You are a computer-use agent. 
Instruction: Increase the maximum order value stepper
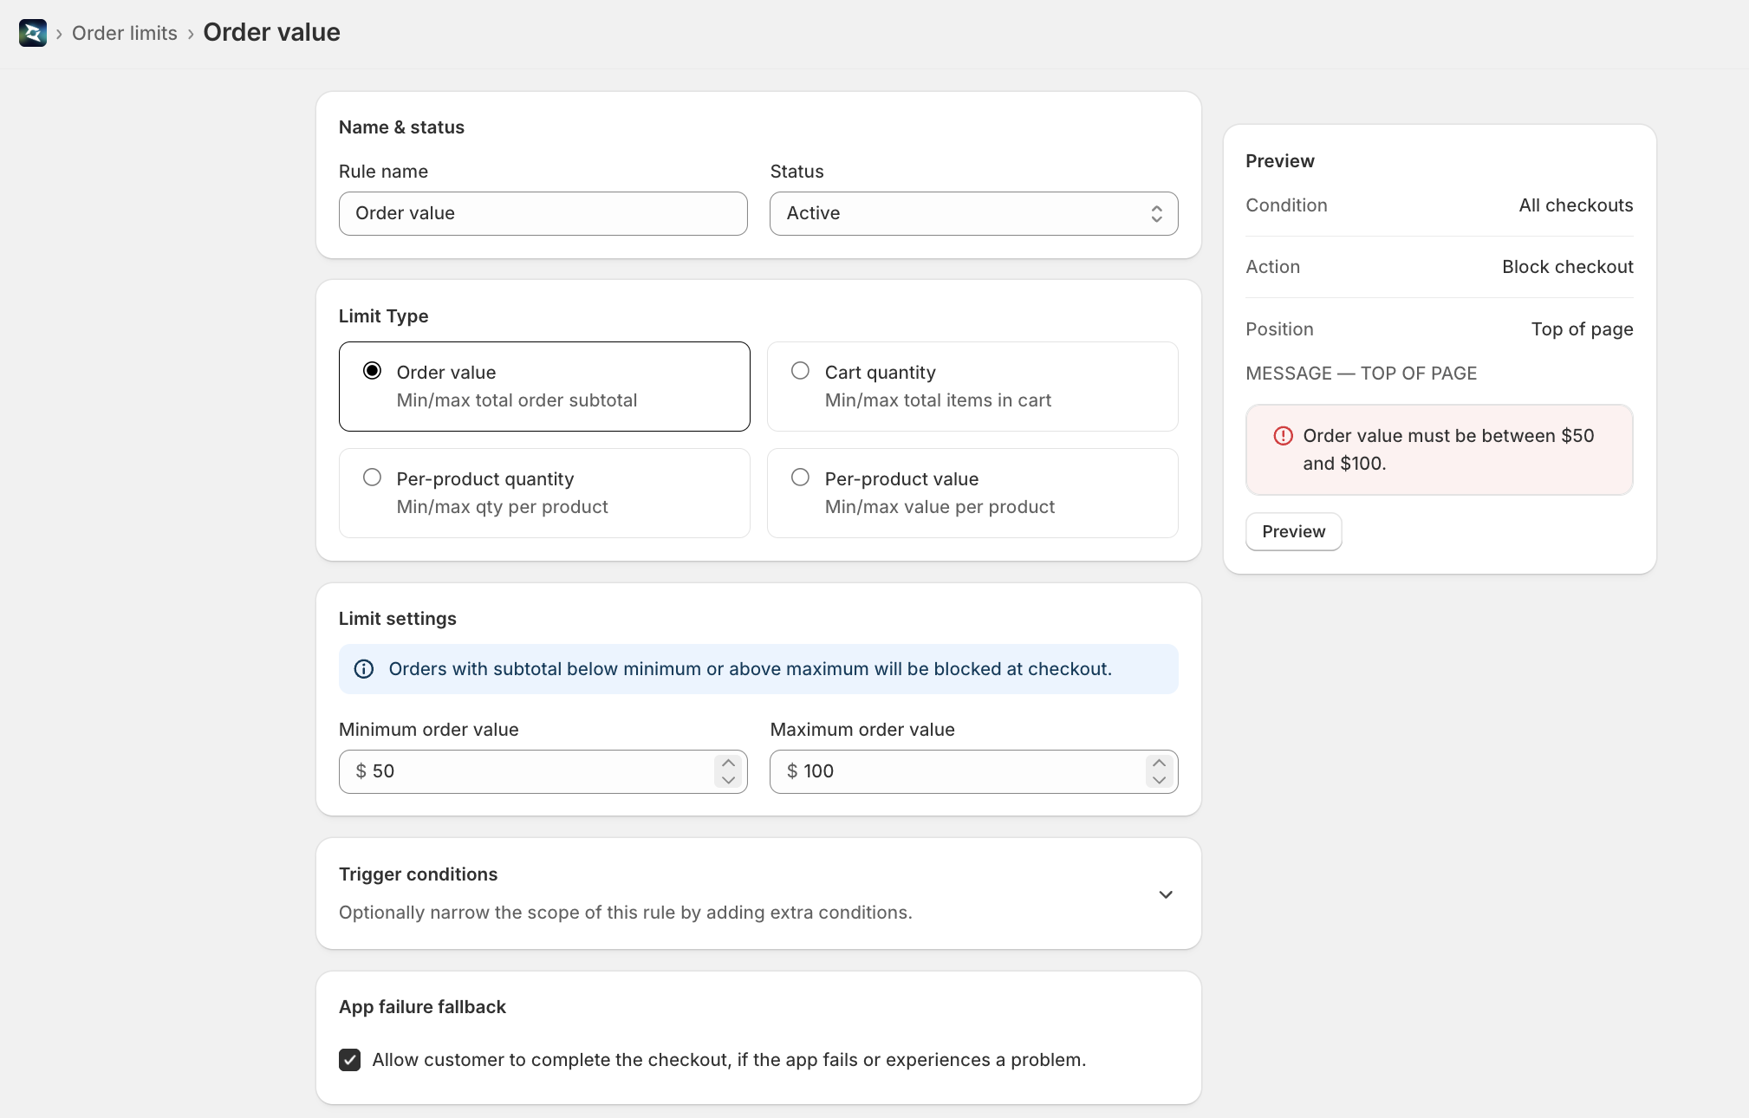click(1160, 763)
